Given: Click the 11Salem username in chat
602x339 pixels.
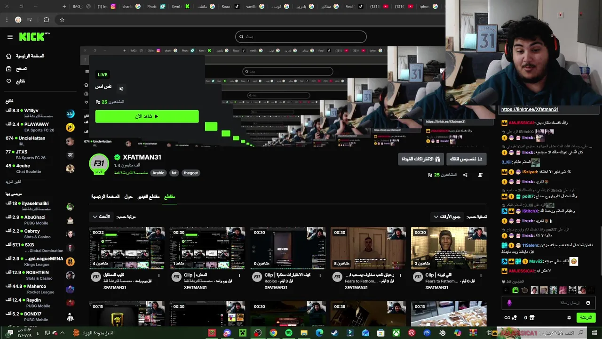Looking at the screenshot, I should (530, 245).
